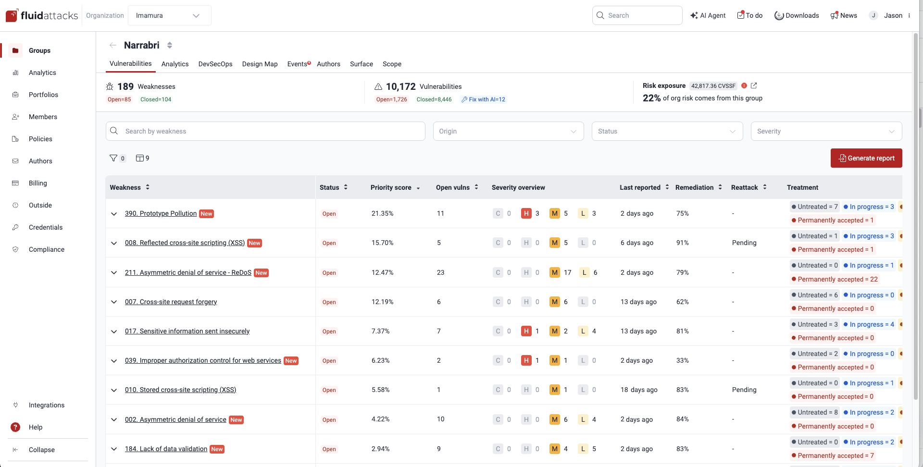Open the Policies icon in sidebar

(15, 139)
